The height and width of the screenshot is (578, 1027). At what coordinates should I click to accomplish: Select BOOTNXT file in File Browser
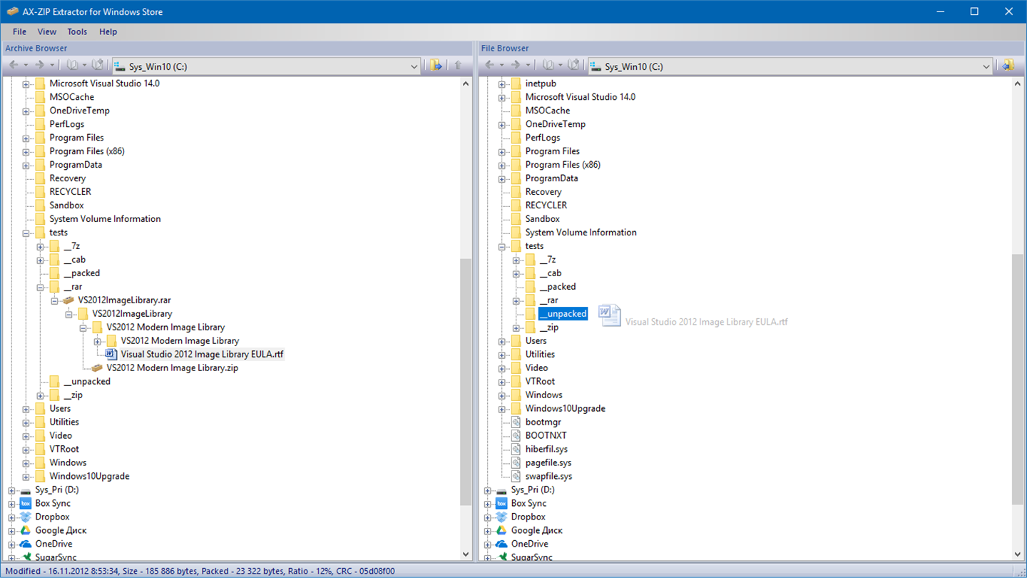pyautogui.click(x=546, y=436)
